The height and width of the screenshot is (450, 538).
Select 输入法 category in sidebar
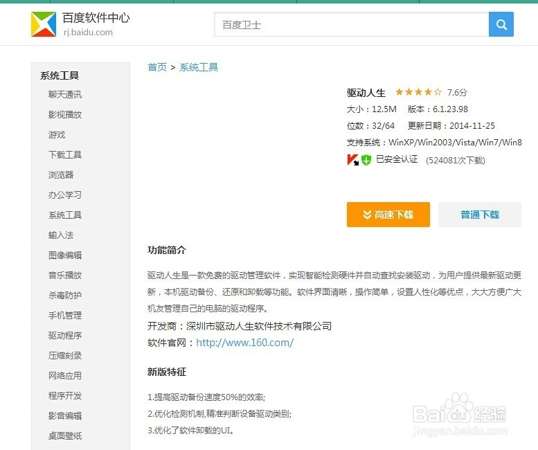tap(61, 235)
